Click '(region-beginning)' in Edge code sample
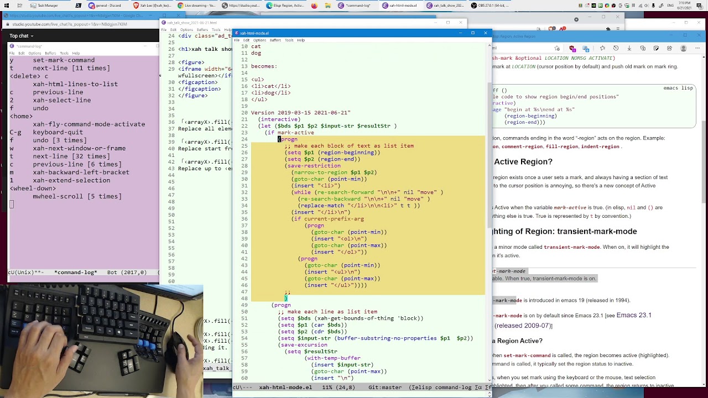Screen dimensions: 708x398 (x=531, y=116)
